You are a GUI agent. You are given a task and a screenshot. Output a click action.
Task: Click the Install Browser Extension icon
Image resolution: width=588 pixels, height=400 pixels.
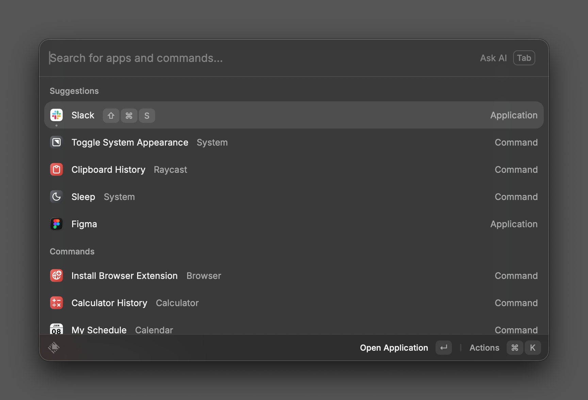pyautogui.click(x=56, y=276)
